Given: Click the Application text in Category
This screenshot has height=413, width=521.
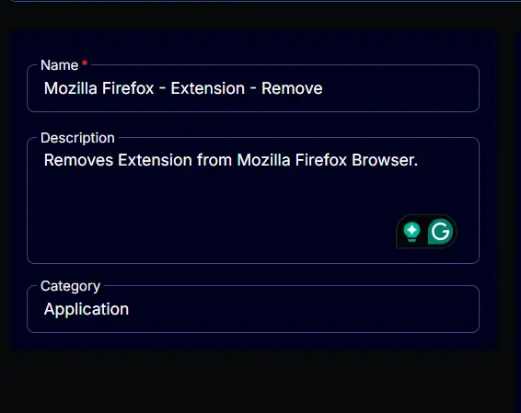Looking at the screenshot, I should click(87, 309).
